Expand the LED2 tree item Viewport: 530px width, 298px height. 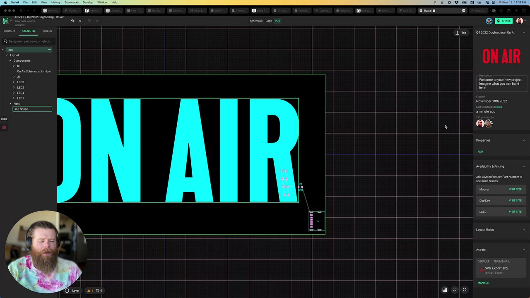(14, 87)
